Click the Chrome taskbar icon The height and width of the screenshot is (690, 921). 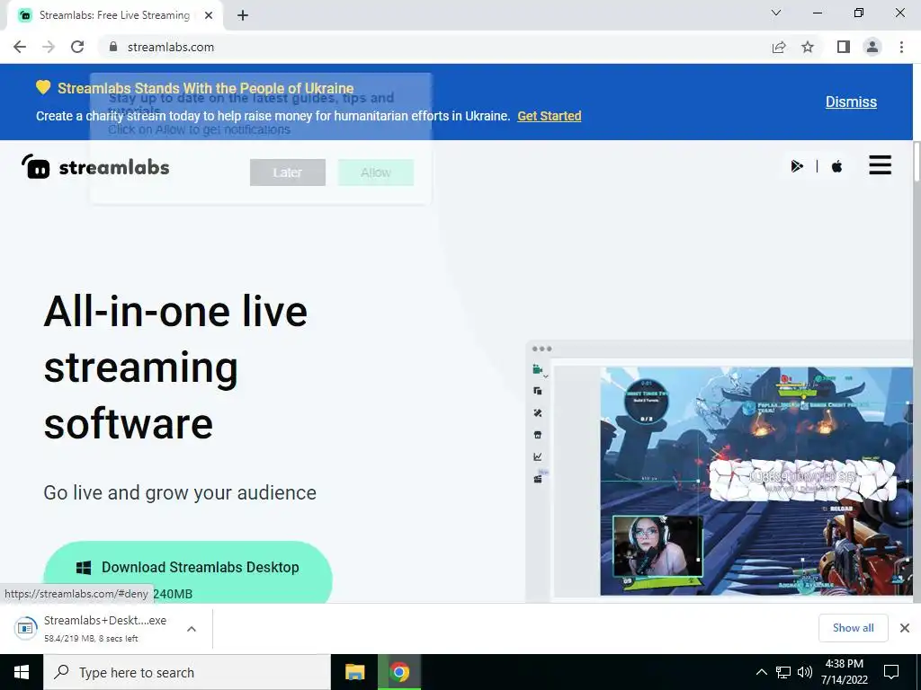(399, 672)
